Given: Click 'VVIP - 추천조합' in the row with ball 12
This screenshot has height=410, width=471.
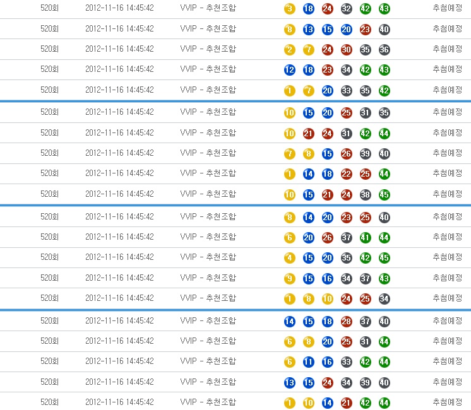Looking at the screenshot, I should point(208,69).
